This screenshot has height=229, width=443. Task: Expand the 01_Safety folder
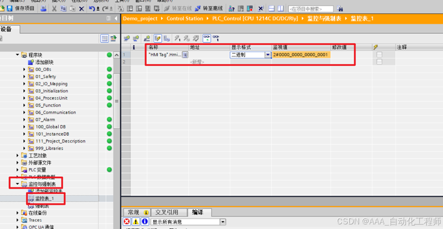(24, 77)
